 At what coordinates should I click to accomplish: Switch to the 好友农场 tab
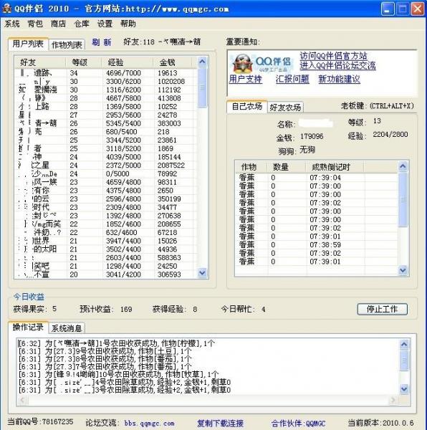pyautogui.click(x=285, y=107)
